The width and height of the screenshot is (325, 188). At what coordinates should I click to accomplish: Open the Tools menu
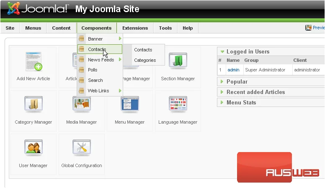(x=165, y=28)
